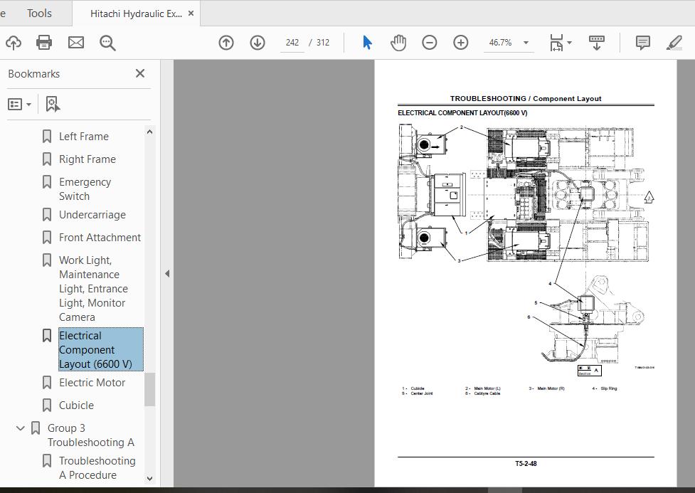The image size is (695, 493).
Task: Click the page number input field
Action: tap(292, 43)
